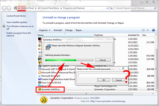Click the Microsoft .NET Framework icon
The width and height of the screenshot is (159, 106).
pos(39,69)
